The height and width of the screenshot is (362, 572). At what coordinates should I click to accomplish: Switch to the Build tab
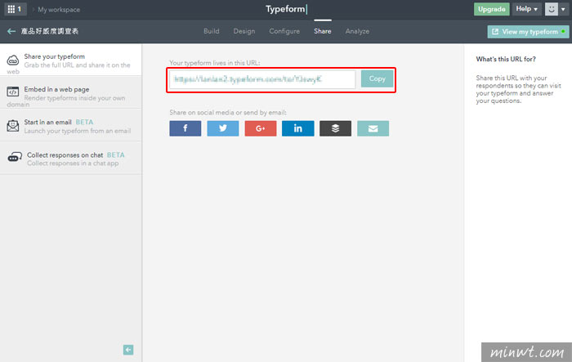[x=211, y=31]
